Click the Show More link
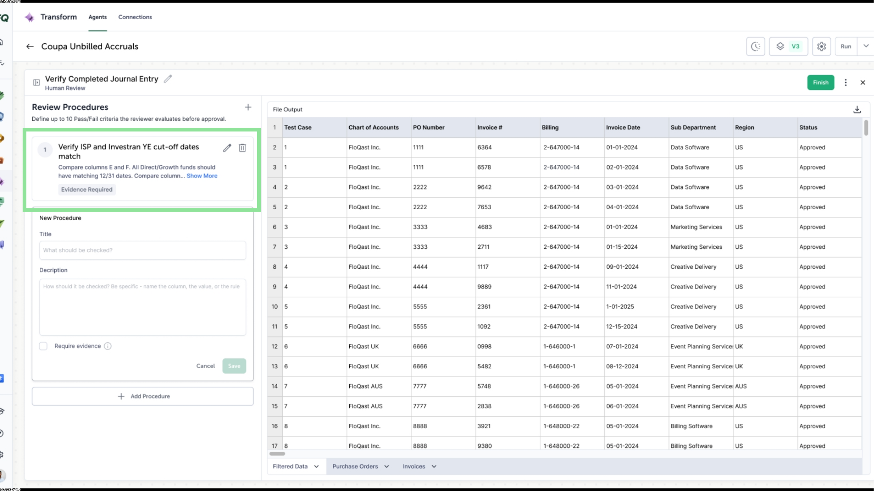This screenshot has width=874, height=491. pos(202,176)
